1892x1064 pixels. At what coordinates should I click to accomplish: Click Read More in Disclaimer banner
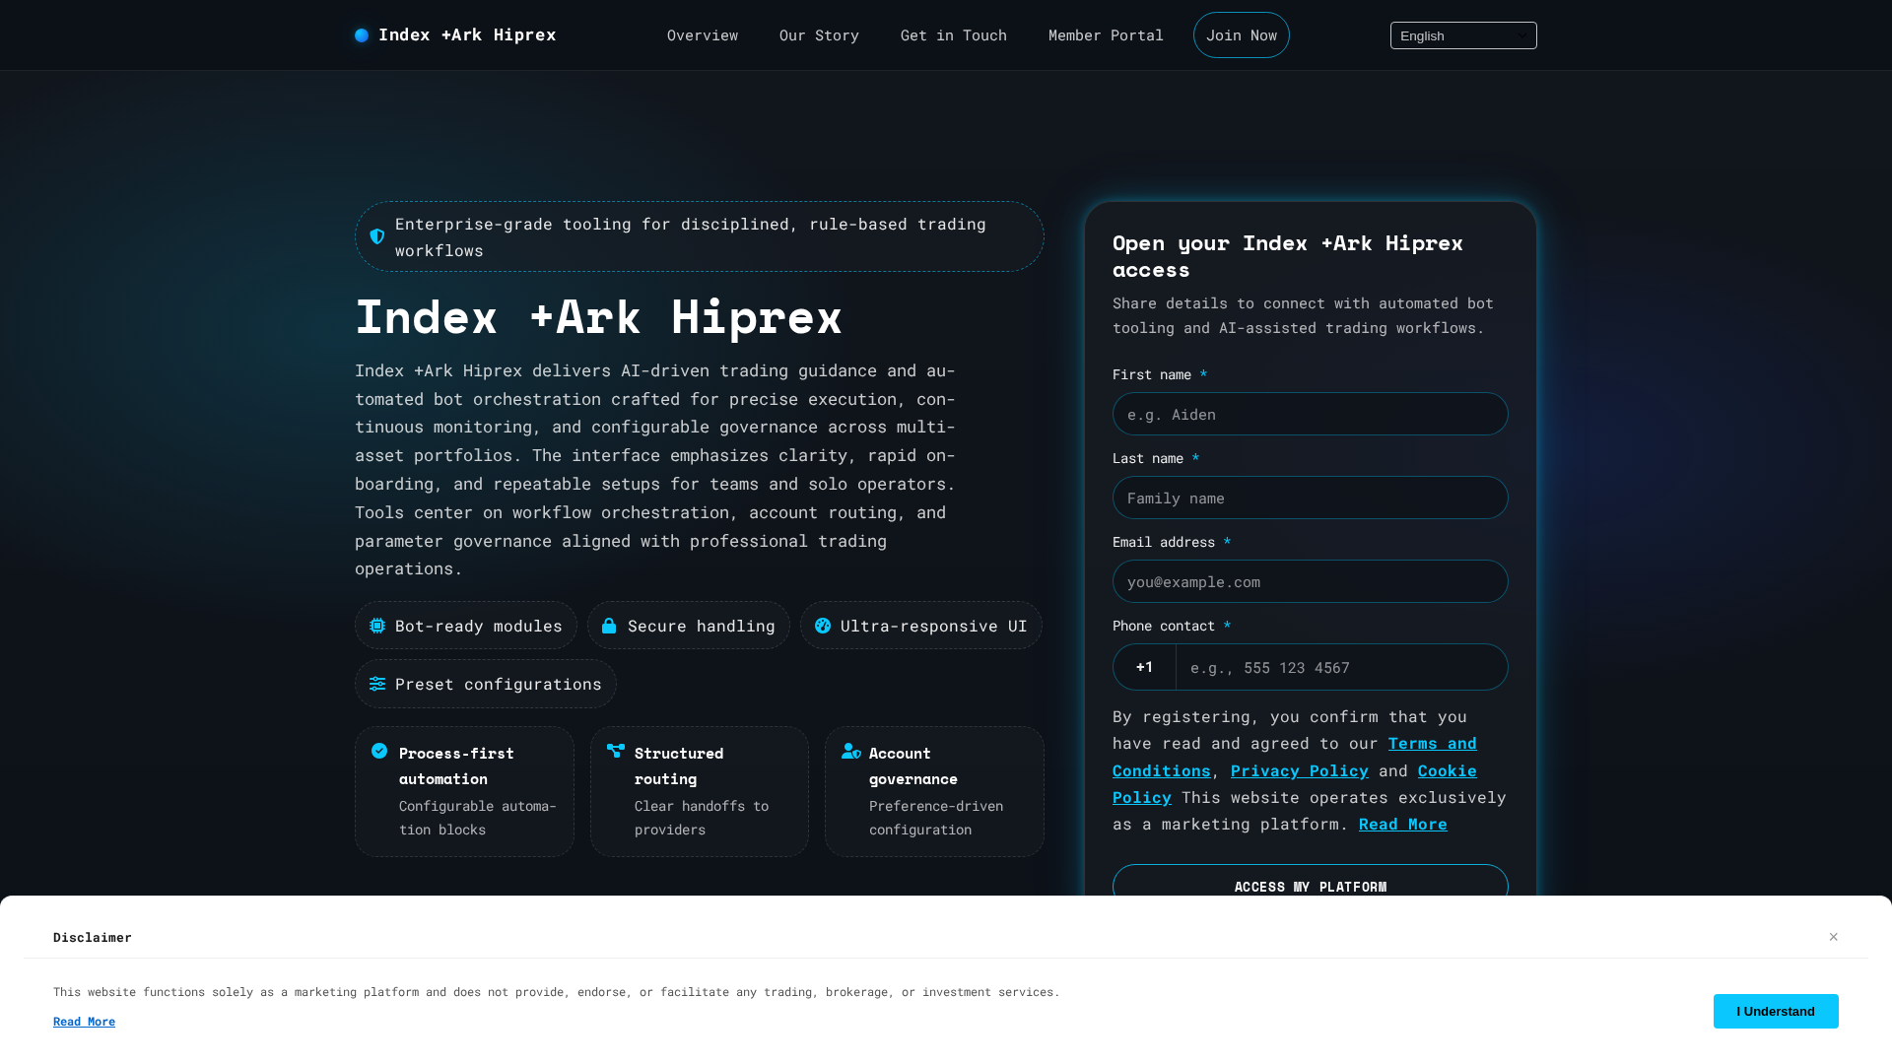[x=84, y=1022]
